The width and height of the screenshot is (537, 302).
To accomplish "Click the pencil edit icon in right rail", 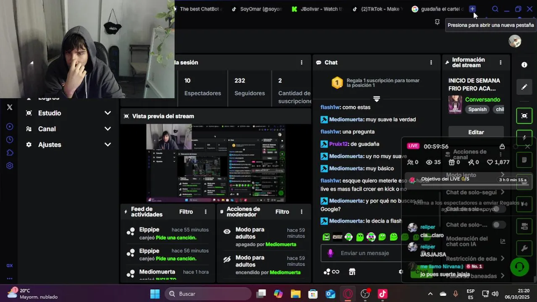I will click(x=524, y=87).
